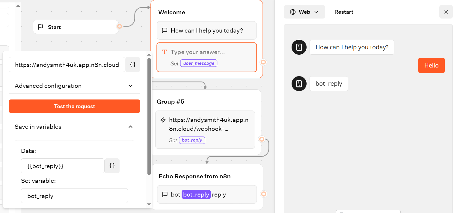
Task: Click Restart in the preview panel
Action: [x=344, y=12]
